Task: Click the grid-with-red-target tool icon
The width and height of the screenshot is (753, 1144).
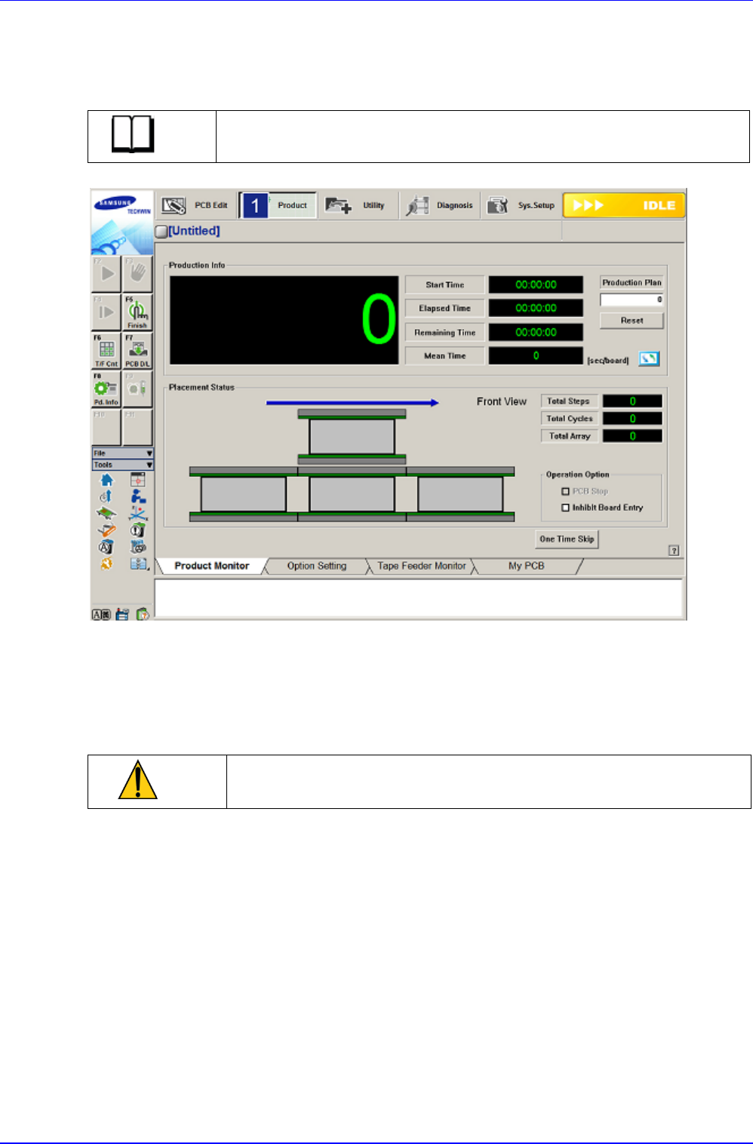Action: tap(137, 479)
